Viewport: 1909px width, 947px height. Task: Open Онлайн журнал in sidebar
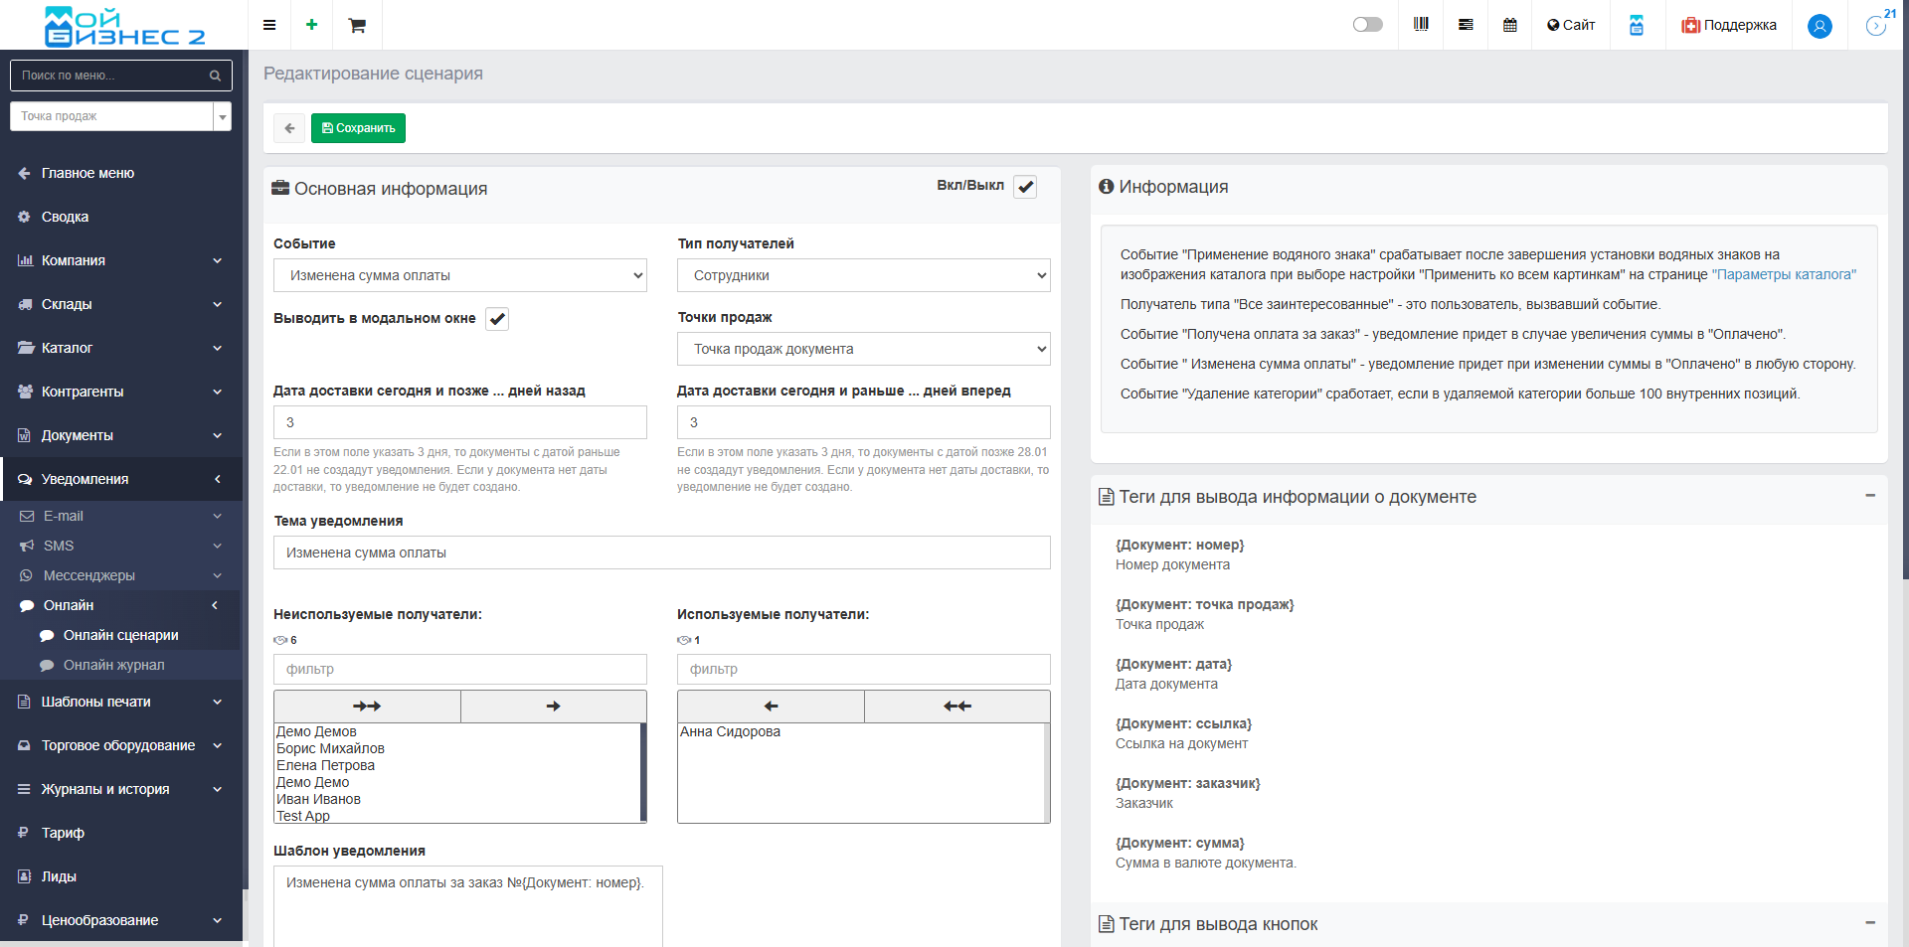point(113,665)
